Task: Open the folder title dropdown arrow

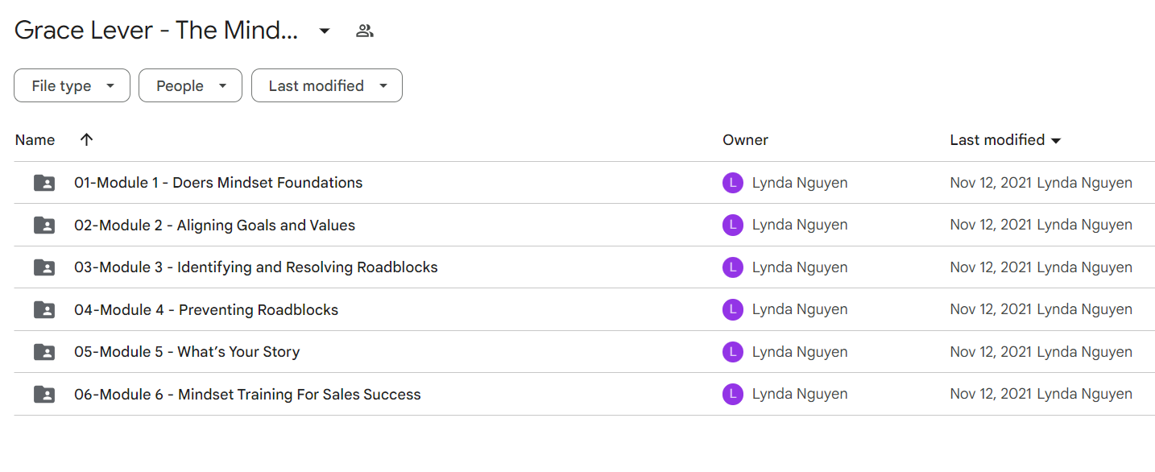Action: point(325,31)
